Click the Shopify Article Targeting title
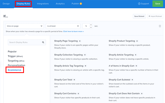 pos(121,55)
